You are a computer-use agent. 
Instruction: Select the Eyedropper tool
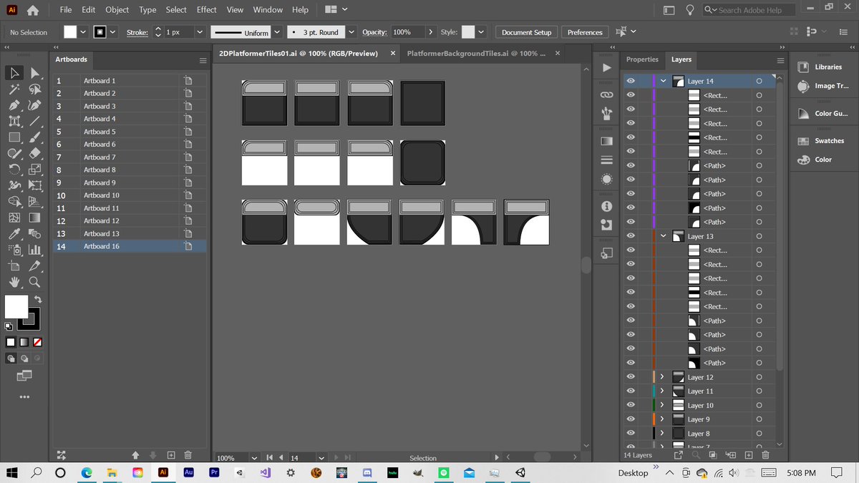pyautogui.click(x=14, y=234)
